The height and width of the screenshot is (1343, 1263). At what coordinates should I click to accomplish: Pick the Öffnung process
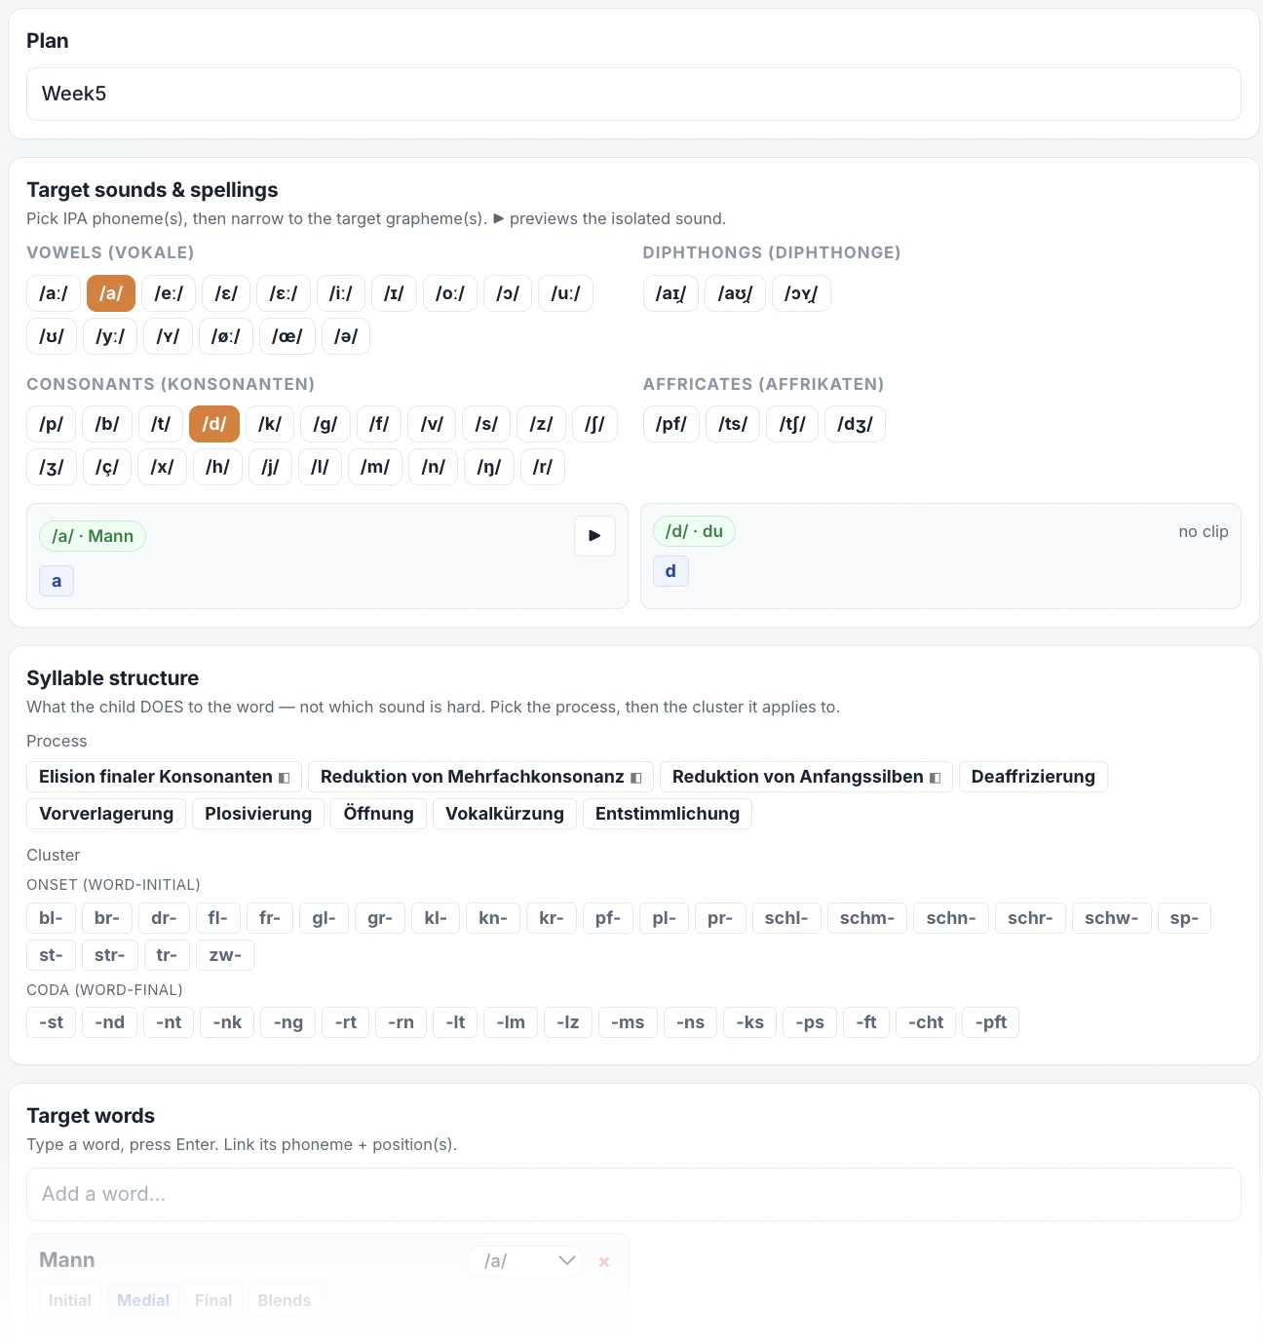379,814
